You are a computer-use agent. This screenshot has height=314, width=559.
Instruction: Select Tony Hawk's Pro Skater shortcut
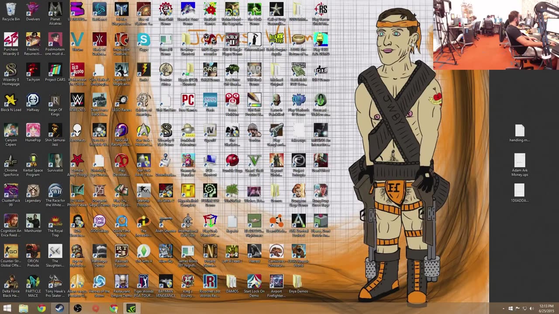point(55,285)
